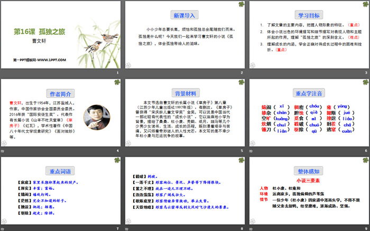Select the 重点词语 slide thumbnail
Screen dimensions: 370x231
point(61,190)
